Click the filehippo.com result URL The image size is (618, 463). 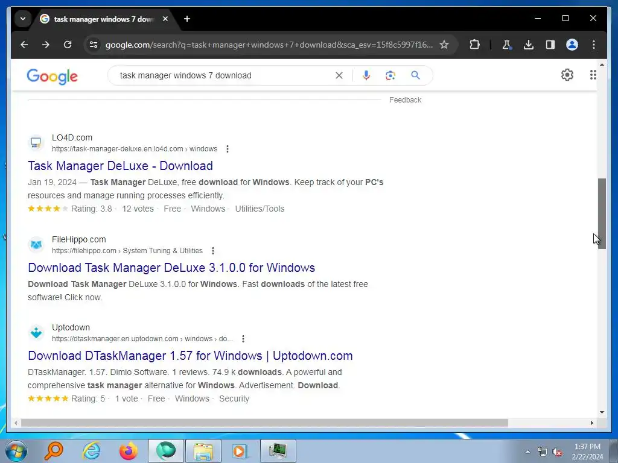127,251
